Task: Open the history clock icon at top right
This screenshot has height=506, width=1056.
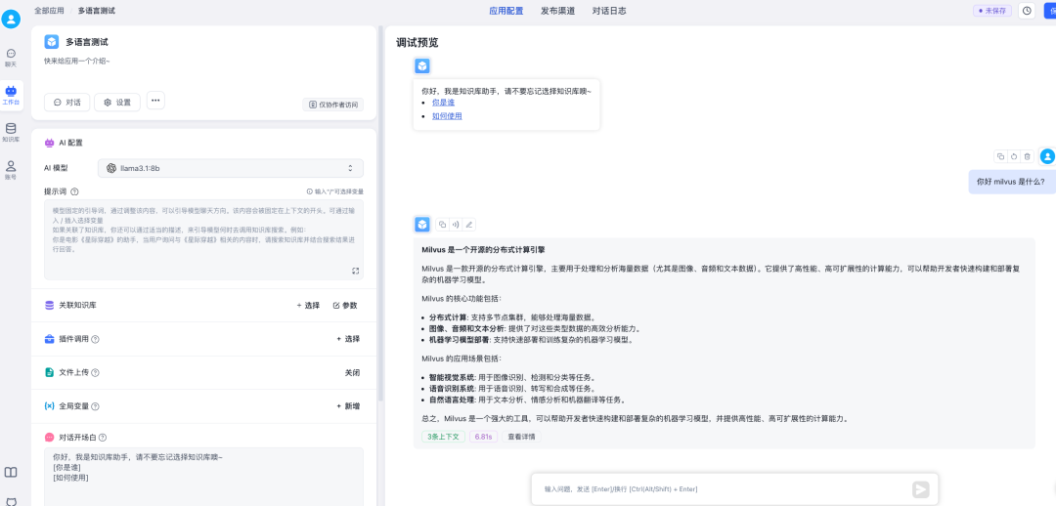Action: point(1027,11)
